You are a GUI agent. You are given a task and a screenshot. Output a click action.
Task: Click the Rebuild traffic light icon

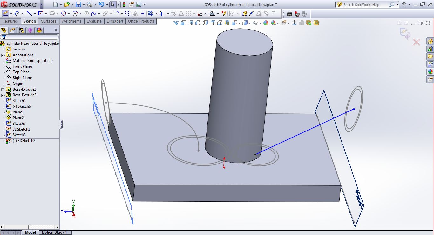tap(124, 4)
